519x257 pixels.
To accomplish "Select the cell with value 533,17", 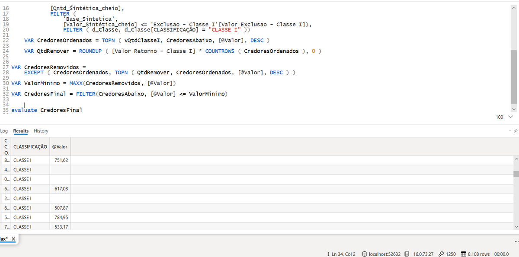I will coord(61,227).
